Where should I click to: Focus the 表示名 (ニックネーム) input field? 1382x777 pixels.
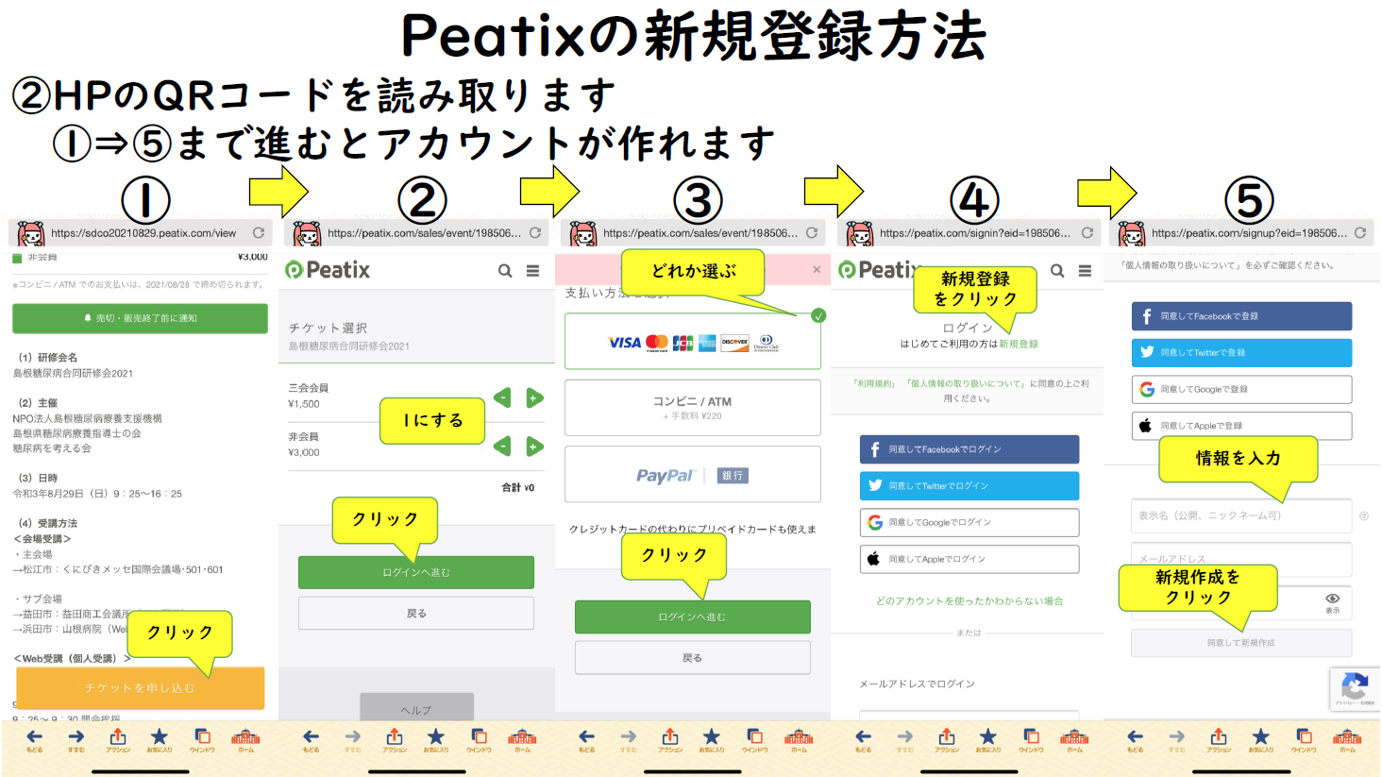(1241, 515)
